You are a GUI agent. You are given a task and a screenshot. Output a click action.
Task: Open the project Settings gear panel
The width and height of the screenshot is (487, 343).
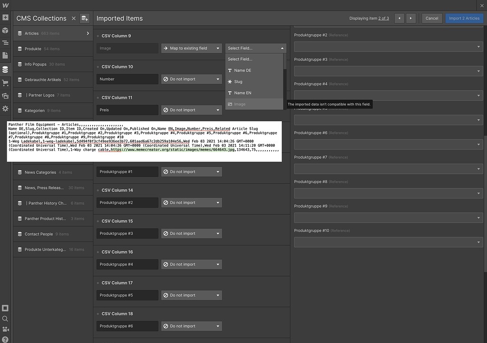tap(6, 108)
